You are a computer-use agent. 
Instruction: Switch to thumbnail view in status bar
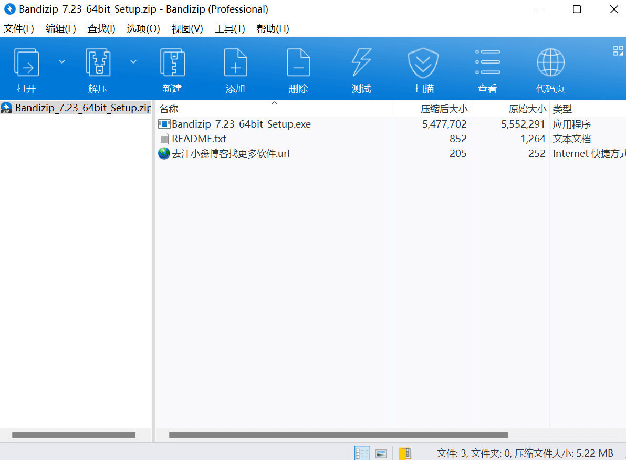click(x=381, y=454)
